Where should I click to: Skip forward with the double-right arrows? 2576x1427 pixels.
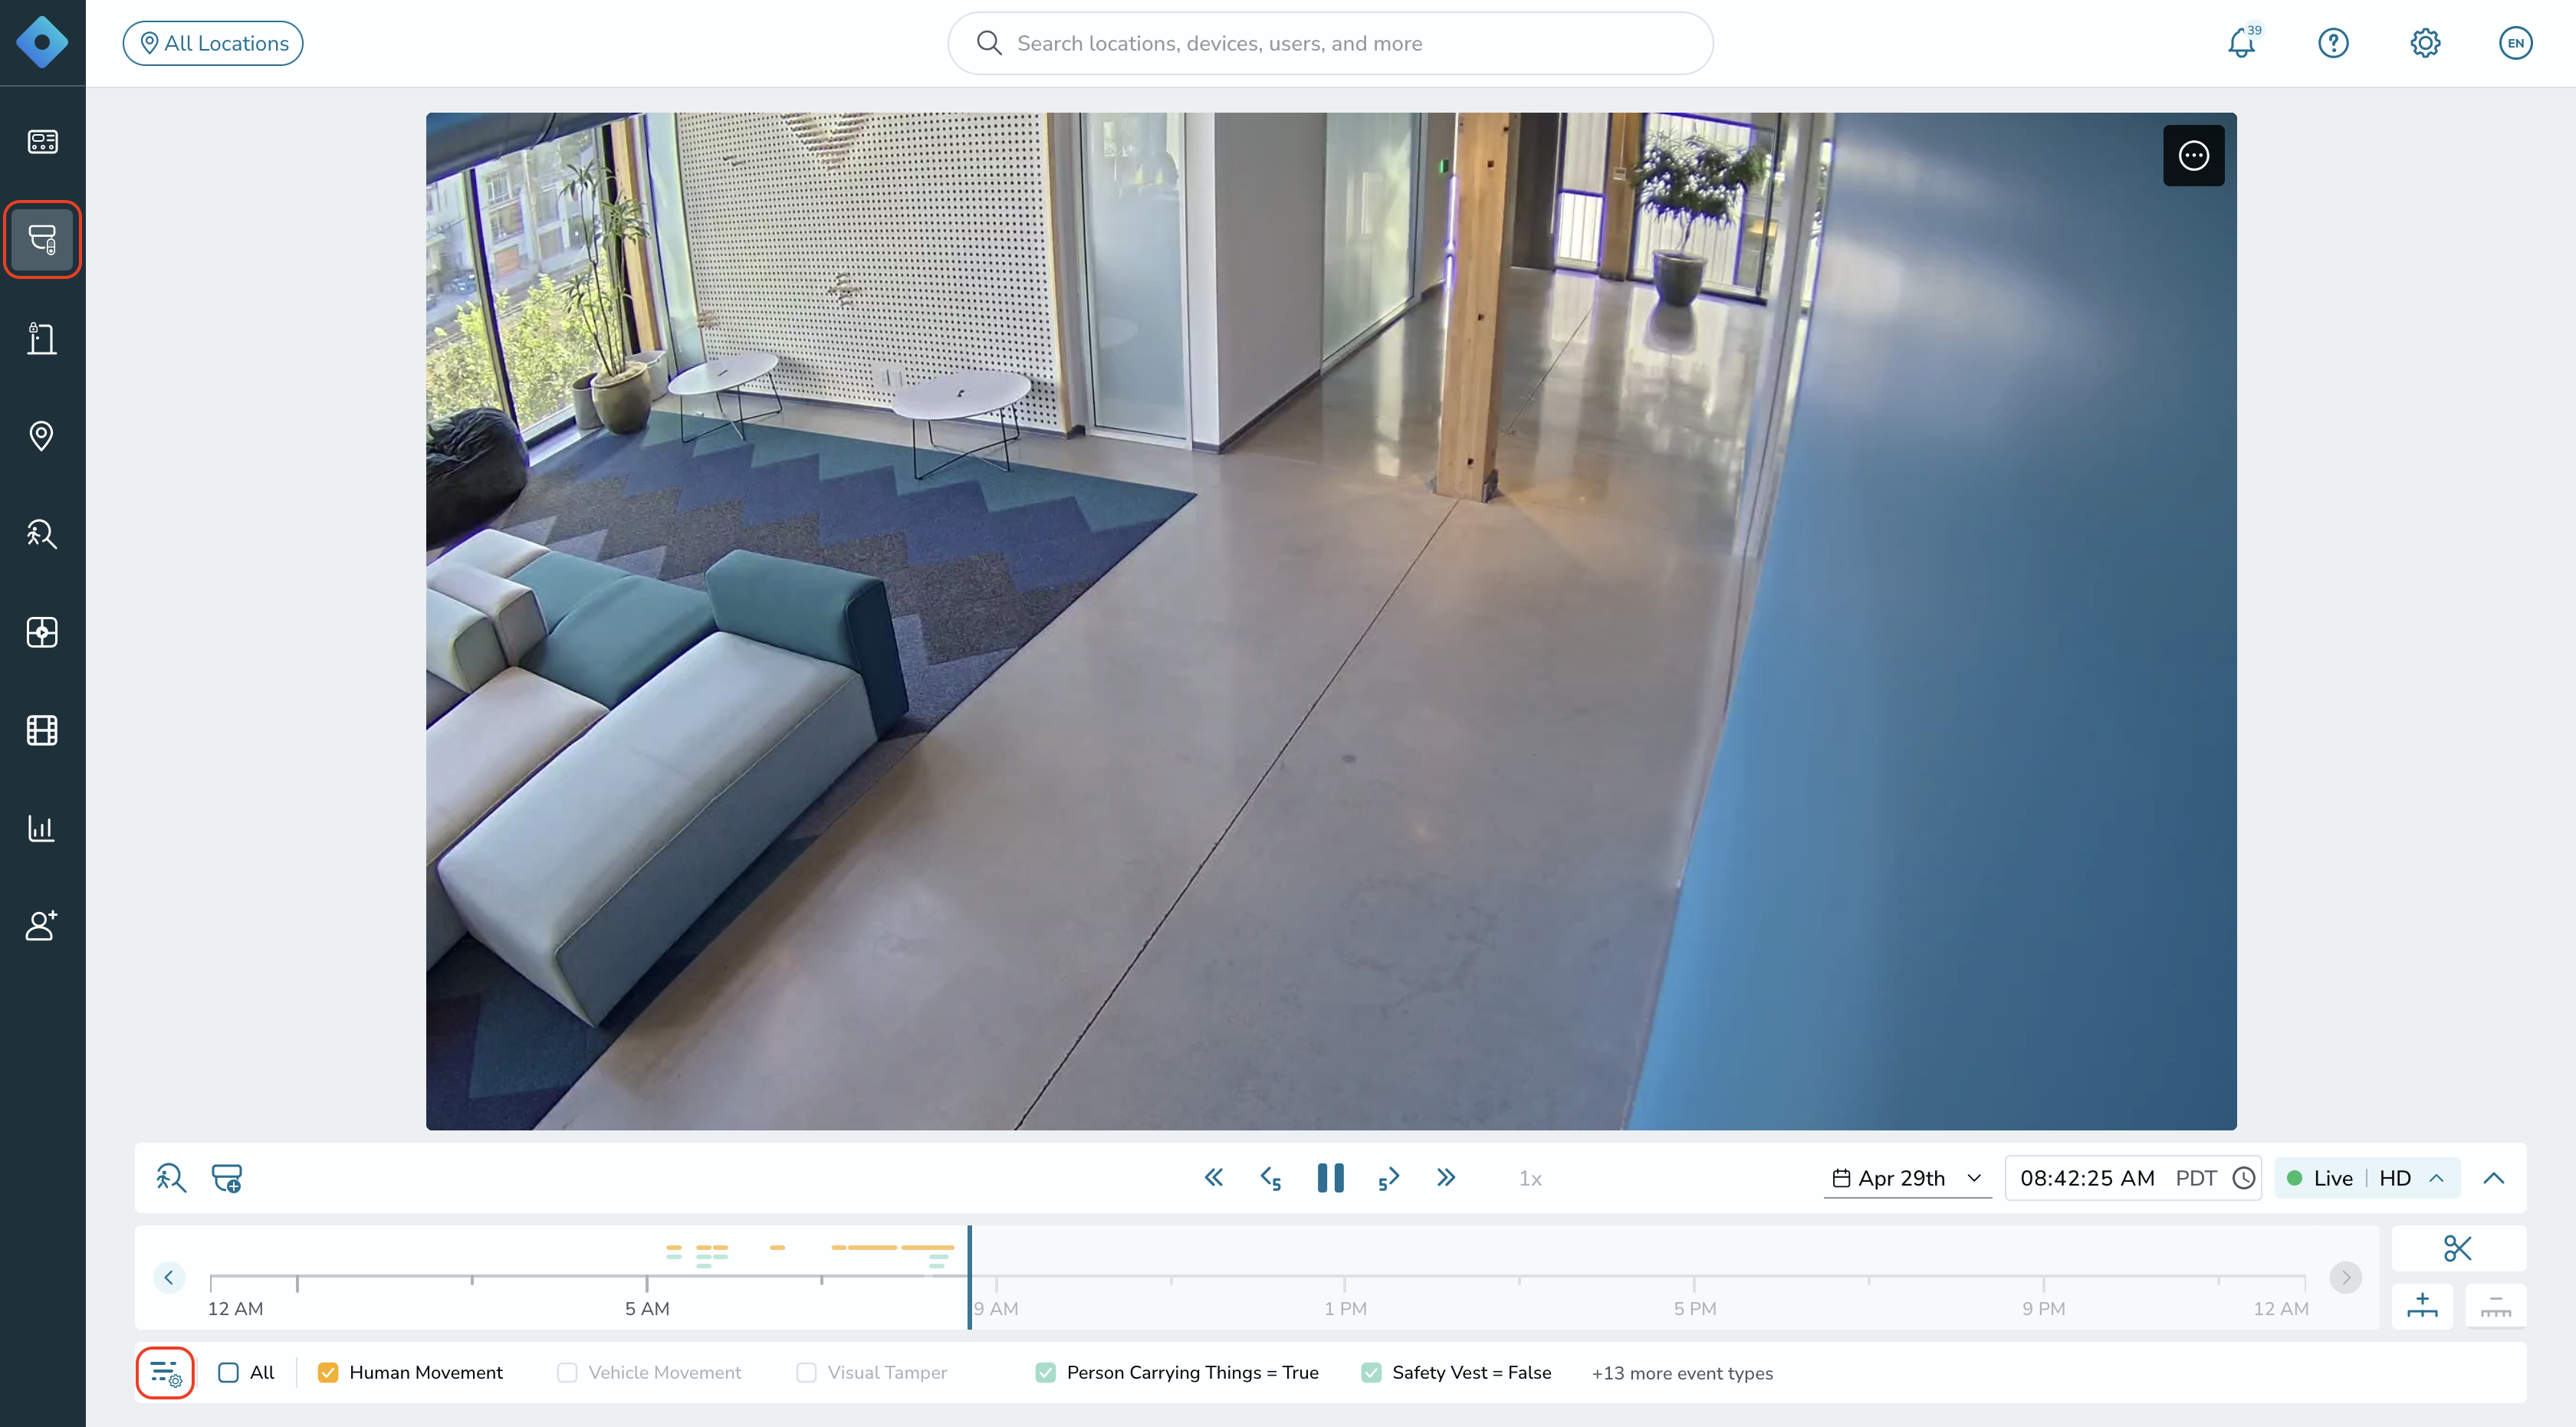[1446, 1178]
